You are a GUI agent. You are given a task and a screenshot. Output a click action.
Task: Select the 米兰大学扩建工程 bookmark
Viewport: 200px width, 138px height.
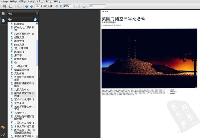[24, 126]
